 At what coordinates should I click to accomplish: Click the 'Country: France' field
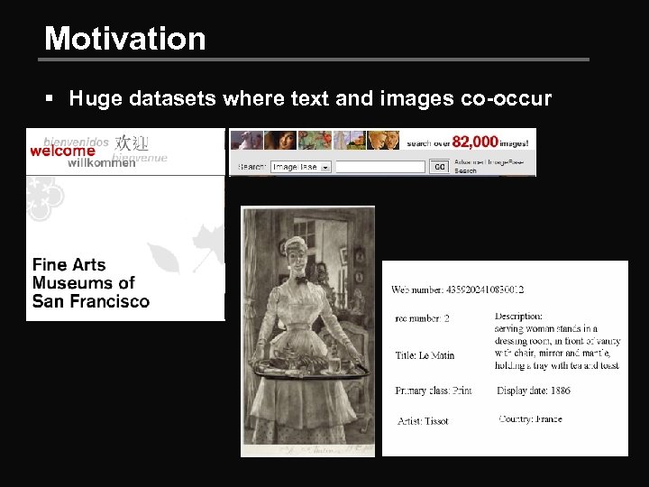coord(530,418)
